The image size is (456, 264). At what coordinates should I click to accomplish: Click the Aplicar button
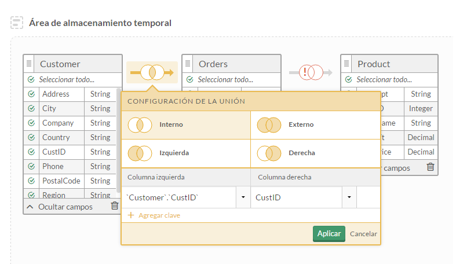tap(329, 233)
